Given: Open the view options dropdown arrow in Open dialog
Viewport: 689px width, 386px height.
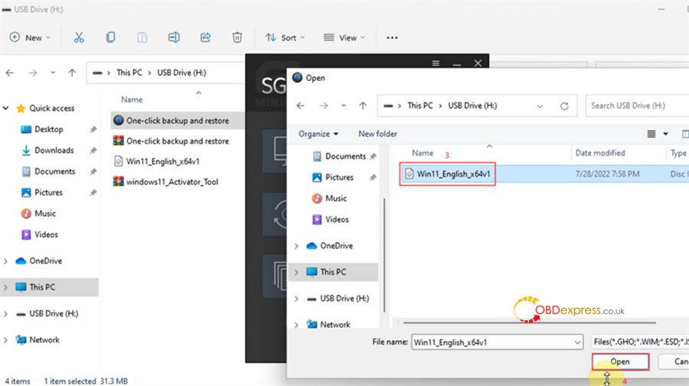Looking at the screenshot, I should 666,134.
